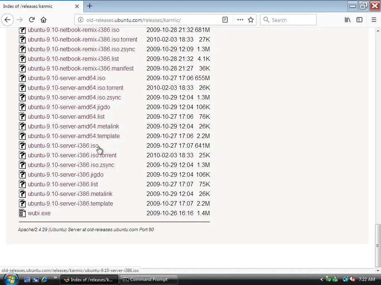This screenshot has width=381, height=285.
Task: Select the Index of /releases/karmic tab
Action: [x=41, y=6]
